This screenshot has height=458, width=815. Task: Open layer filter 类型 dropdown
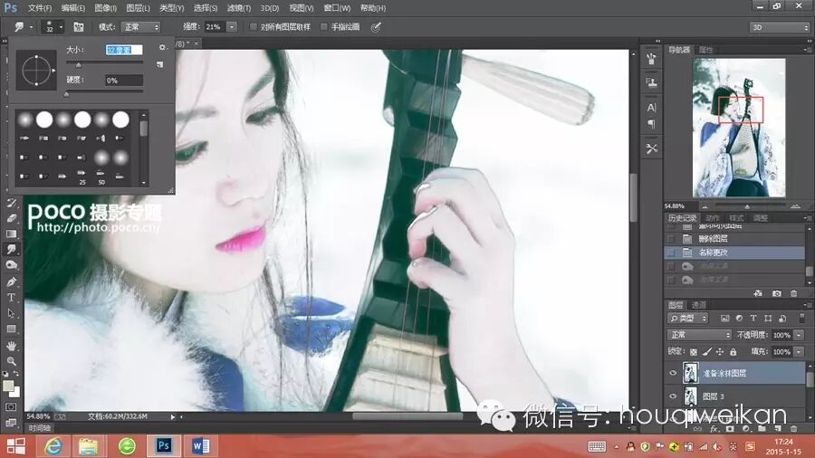click(x=688, y=319)
